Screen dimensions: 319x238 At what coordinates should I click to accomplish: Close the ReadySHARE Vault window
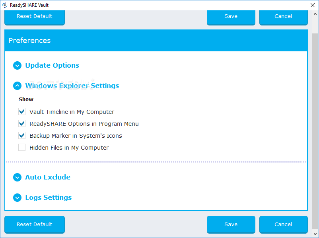(313, 5)
